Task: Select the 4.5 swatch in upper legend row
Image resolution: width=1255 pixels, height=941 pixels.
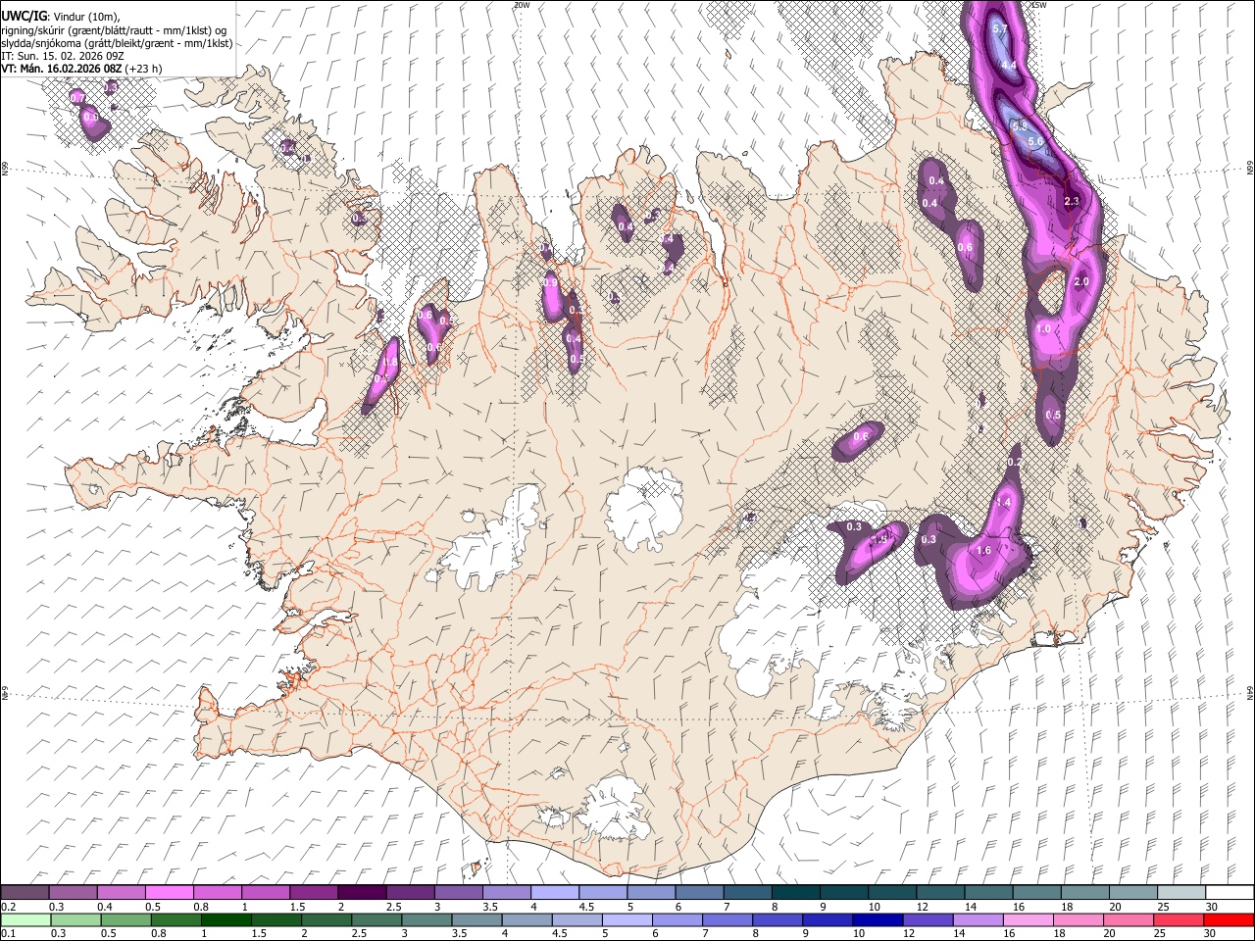Action: click(x=602, y=893)
